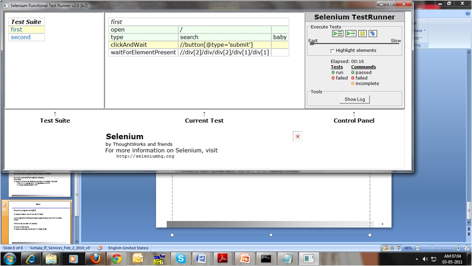
Task: Click the 'Commands' results heading
Action: point(363,67)
